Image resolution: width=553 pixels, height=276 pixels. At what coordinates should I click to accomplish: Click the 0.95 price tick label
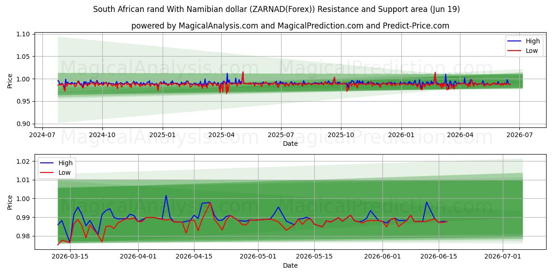[x=23, y=101]
